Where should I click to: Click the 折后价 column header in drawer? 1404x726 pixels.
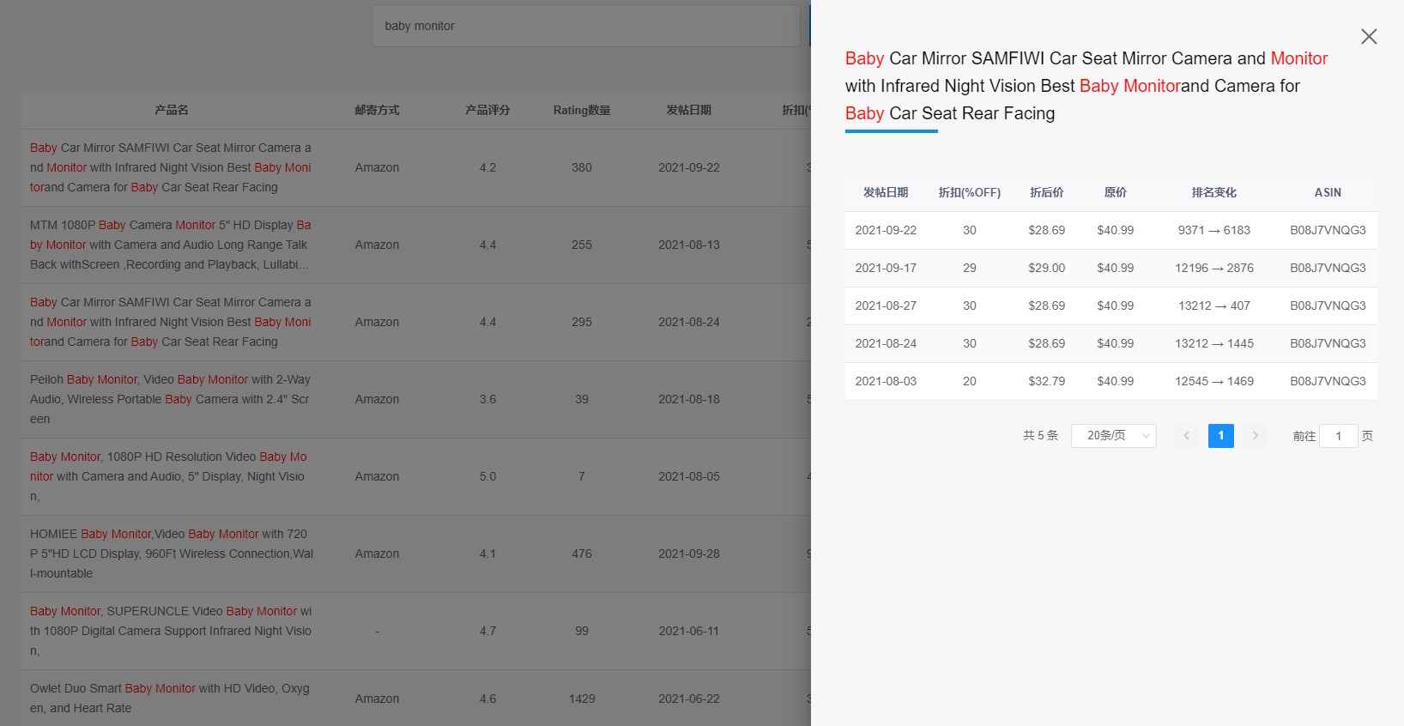[x=1046, y=192]
